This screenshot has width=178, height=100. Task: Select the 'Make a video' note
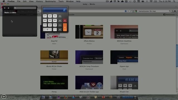coord(10,12)
